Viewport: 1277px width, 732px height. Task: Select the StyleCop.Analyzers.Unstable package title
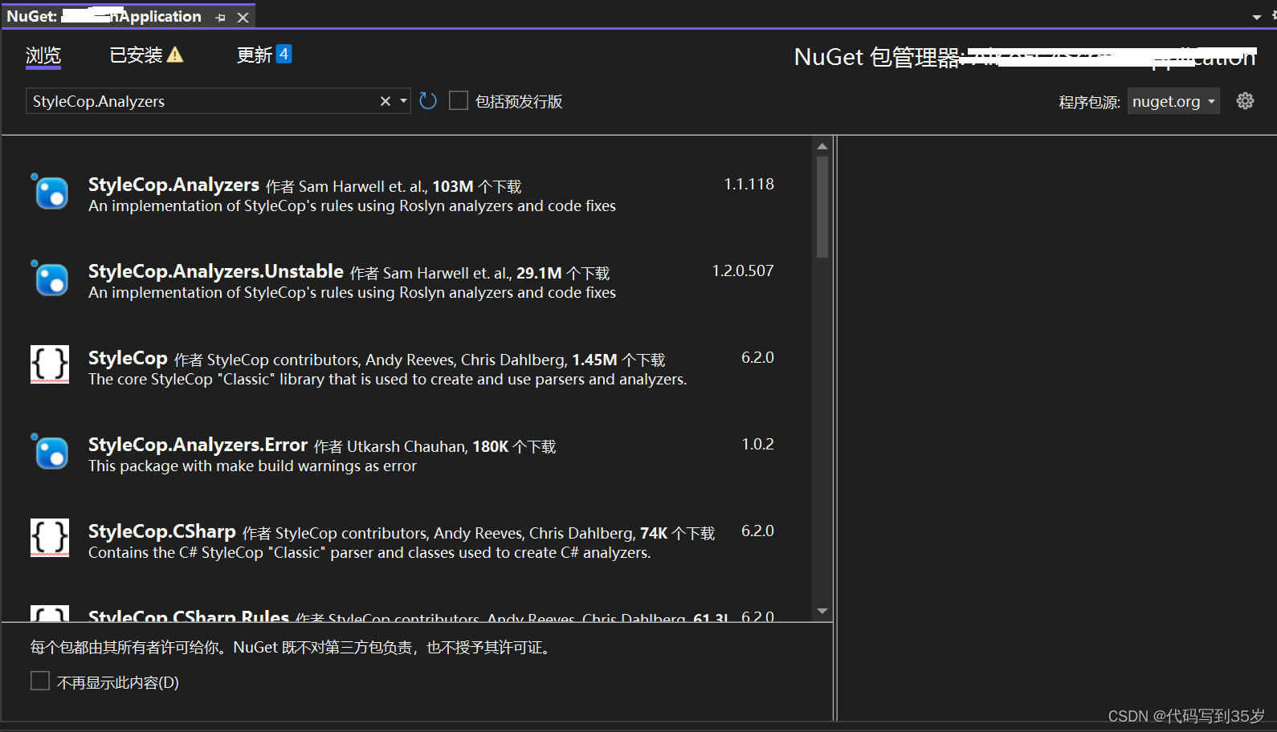[x=216, y=271]
